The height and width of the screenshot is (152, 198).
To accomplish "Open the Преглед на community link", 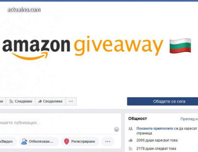I will point(189,119).
